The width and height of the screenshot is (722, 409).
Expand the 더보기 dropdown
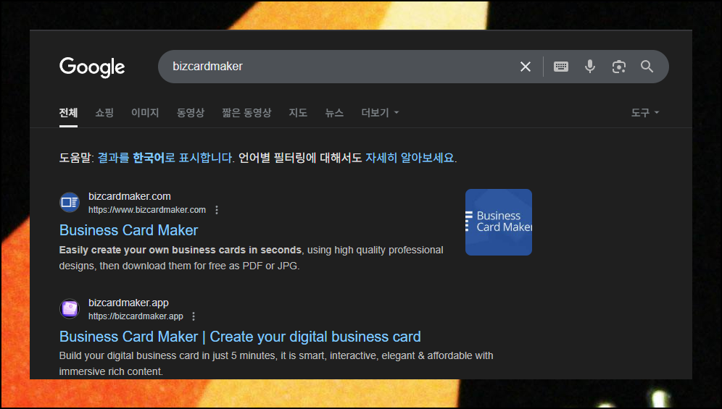(x=380, y=113)
